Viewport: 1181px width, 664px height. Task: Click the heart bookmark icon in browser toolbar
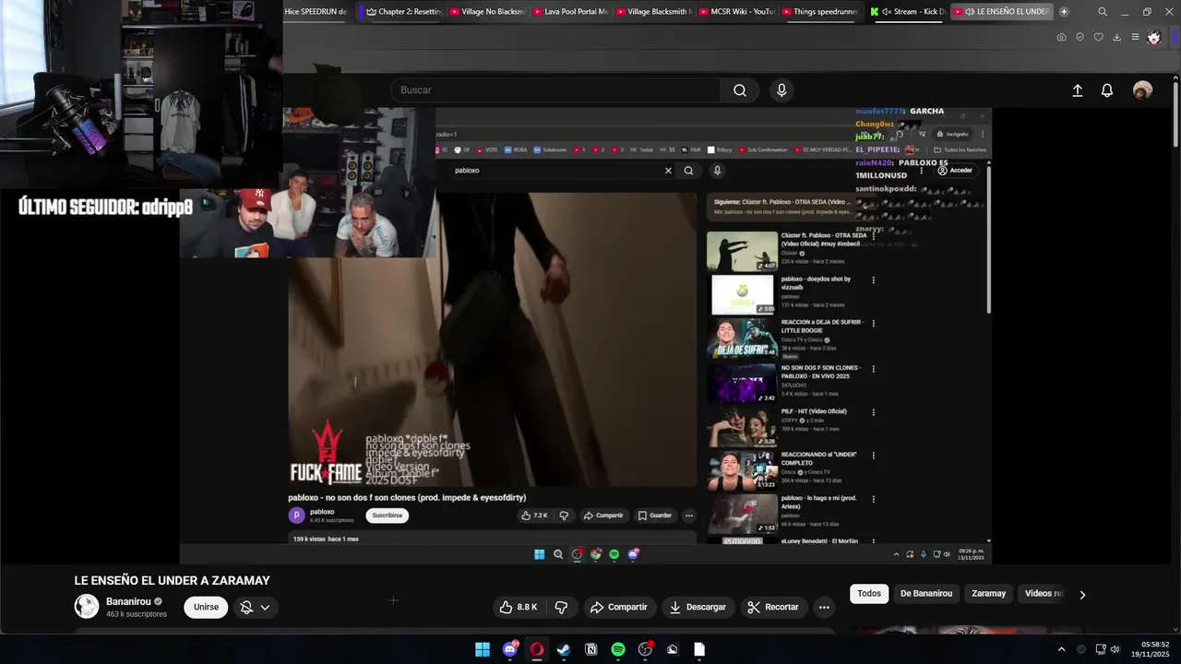[1098, 37]
